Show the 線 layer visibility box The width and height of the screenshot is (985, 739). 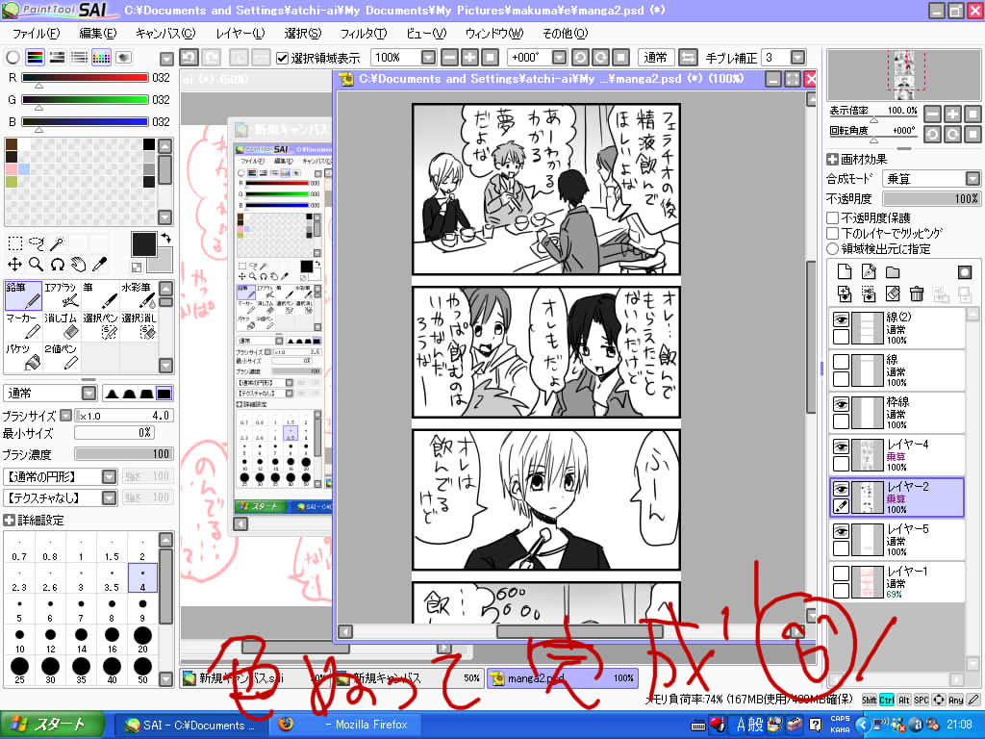pyautogui.click(x=841, y=362)
